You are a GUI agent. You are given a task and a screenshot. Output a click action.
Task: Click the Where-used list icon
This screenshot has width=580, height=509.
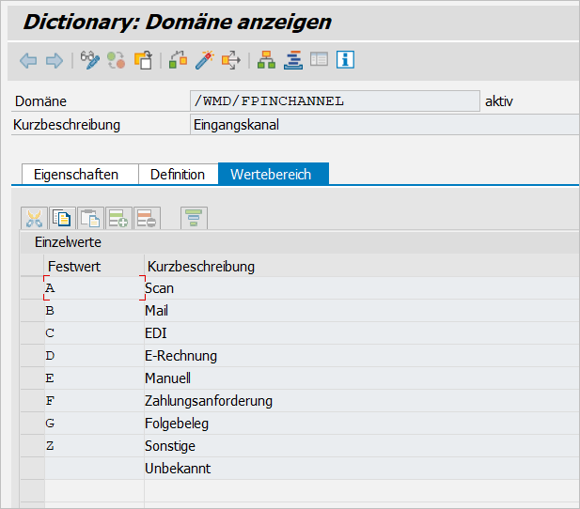click(x=230, y=60)
